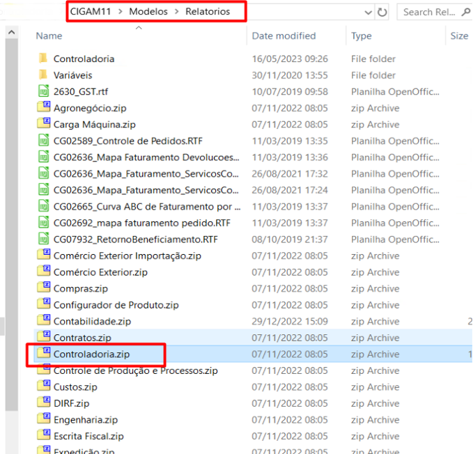Select the CG07932_RetornoBeneficiamento.RTF icon
The width and height of the screenshot is (473, 454).
point(44,238)
